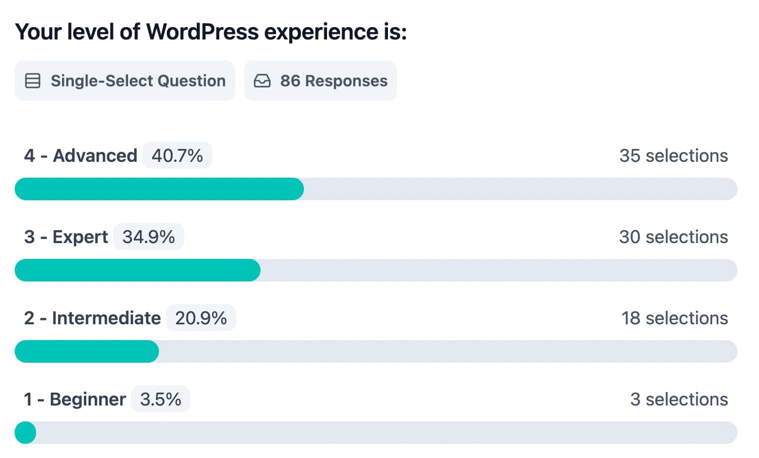Click the question title about WordPress experience

point(211,32)
